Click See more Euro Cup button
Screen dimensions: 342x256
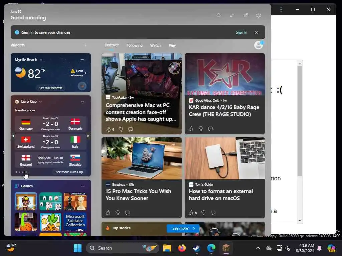point(69,172)
